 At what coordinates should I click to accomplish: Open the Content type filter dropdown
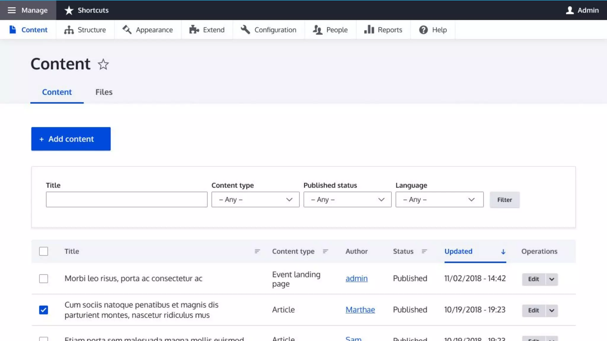coord(255,200)
